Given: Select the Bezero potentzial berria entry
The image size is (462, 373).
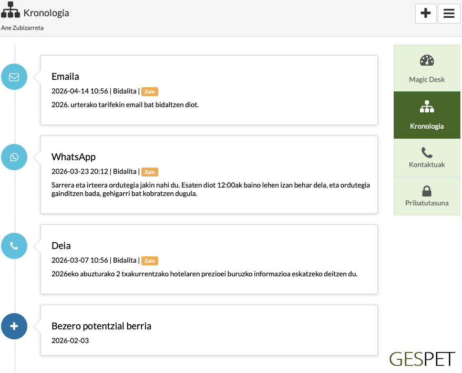Looking at the screenshot, I should click(x=101, y=326).
